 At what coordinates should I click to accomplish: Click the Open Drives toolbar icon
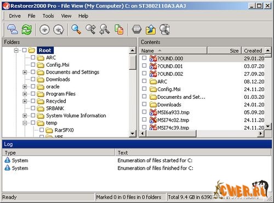(13, 29)
